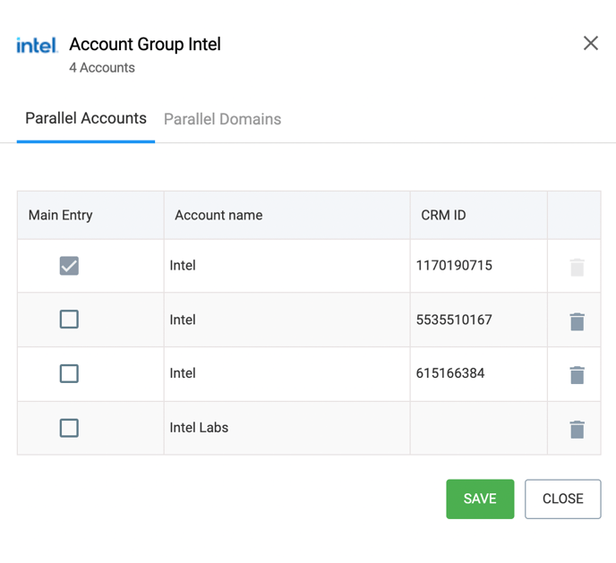
Task: Click Intel name in row with 615166384
Action: coord(183,373)
